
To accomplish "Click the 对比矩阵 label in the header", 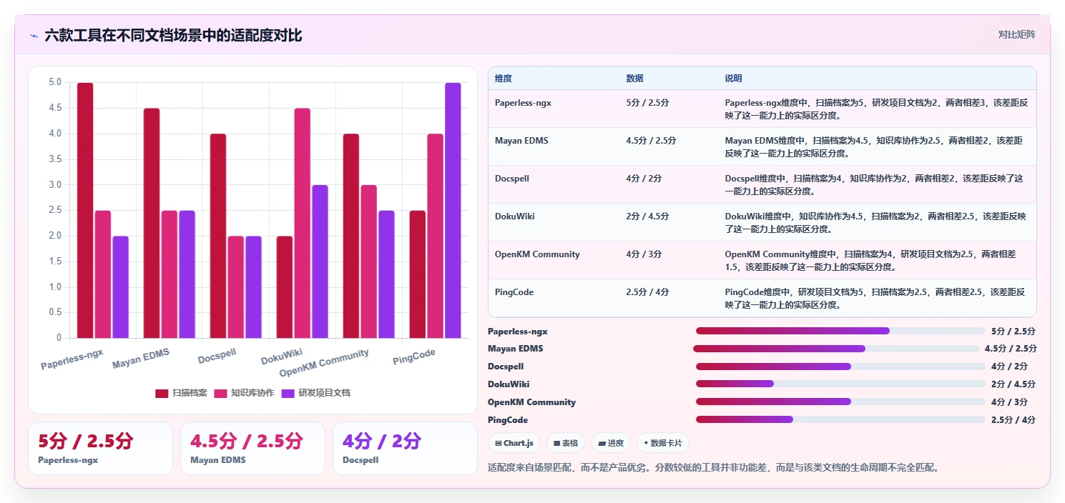I will tap(1016, 34).
